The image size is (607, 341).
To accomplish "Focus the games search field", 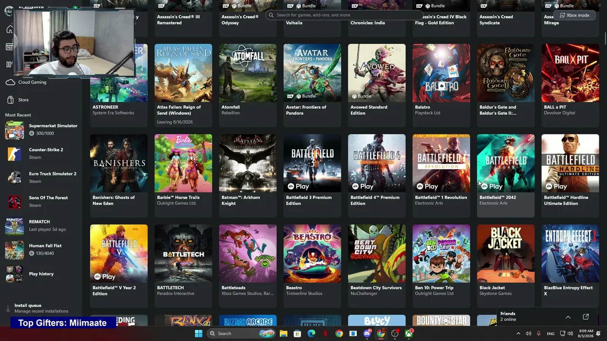I will click(344, 15).
